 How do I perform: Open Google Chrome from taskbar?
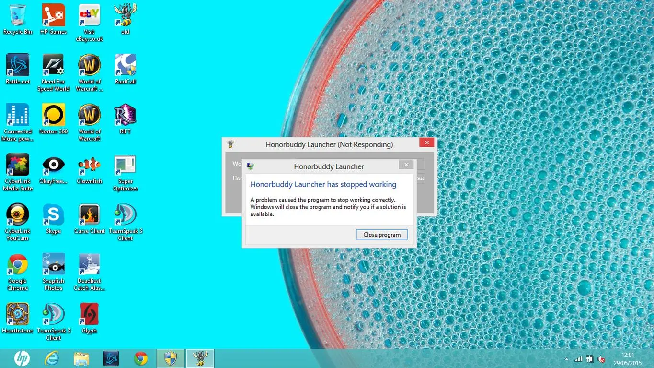(141, 358)
